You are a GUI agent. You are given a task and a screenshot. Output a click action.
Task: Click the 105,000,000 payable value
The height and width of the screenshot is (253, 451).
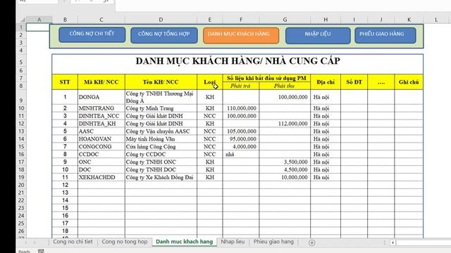[241, 131]
